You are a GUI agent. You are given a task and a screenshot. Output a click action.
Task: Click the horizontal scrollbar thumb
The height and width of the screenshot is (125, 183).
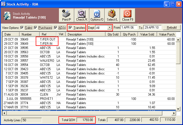tap(85, 113)
